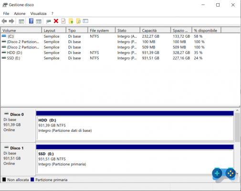The height and width of the screenshot is (191, 241).
Task: Click the Disco 1 disk label panel
Action: click(18, 159)
